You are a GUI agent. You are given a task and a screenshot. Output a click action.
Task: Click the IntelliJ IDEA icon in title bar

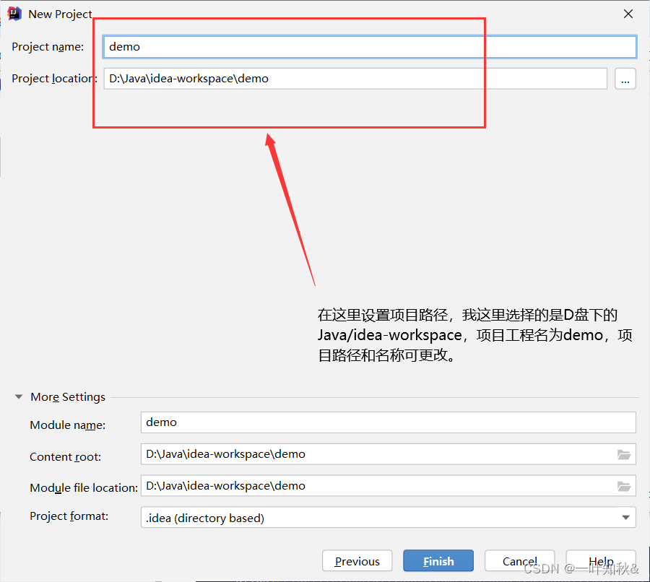14,14
